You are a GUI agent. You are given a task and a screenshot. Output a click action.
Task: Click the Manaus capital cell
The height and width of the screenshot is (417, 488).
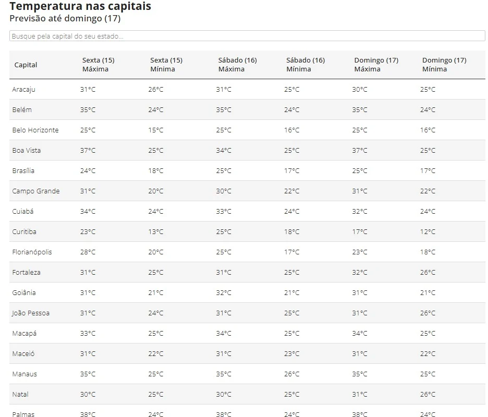tap(25, 374)
